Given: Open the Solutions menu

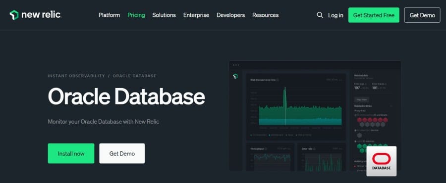Looking at the screenshot, I should point(164,15).
